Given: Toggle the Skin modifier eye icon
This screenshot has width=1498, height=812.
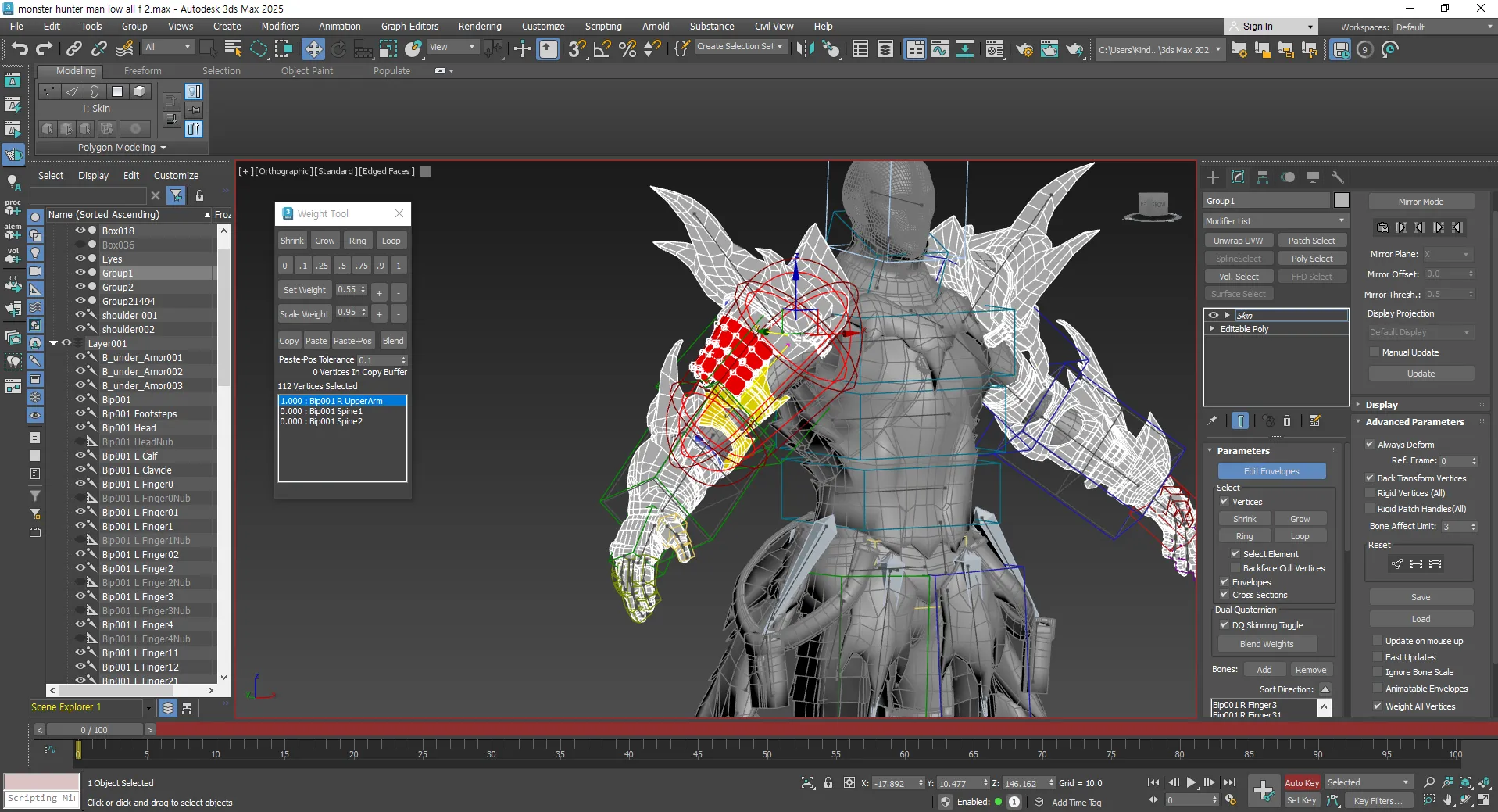Looking at the screenshot, I should [x=1214, y=315].
